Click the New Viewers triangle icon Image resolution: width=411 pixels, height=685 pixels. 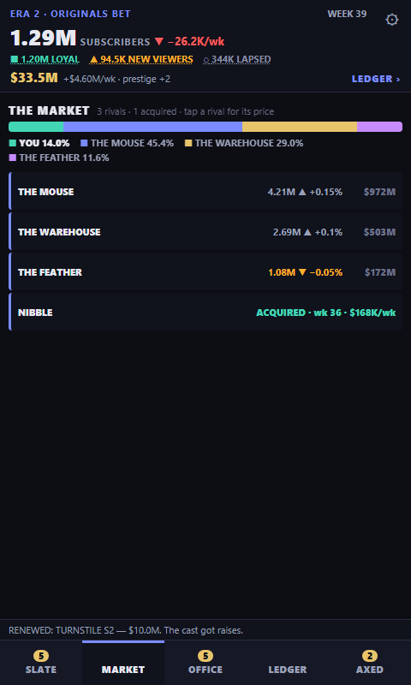(x=93, y=59)
